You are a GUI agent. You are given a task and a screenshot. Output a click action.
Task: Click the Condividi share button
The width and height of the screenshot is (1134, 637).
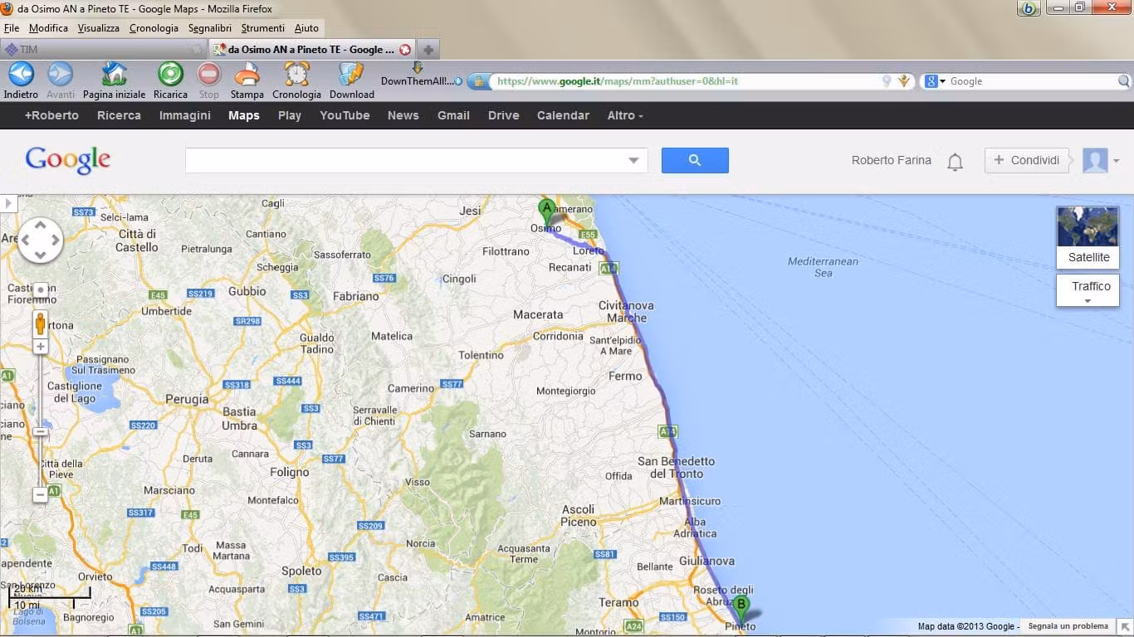click(1026, 160)
